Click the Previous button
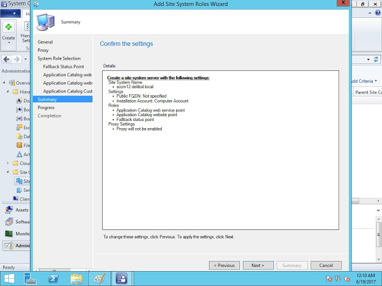Screen dimensions: 382x286 pos(224,265)
